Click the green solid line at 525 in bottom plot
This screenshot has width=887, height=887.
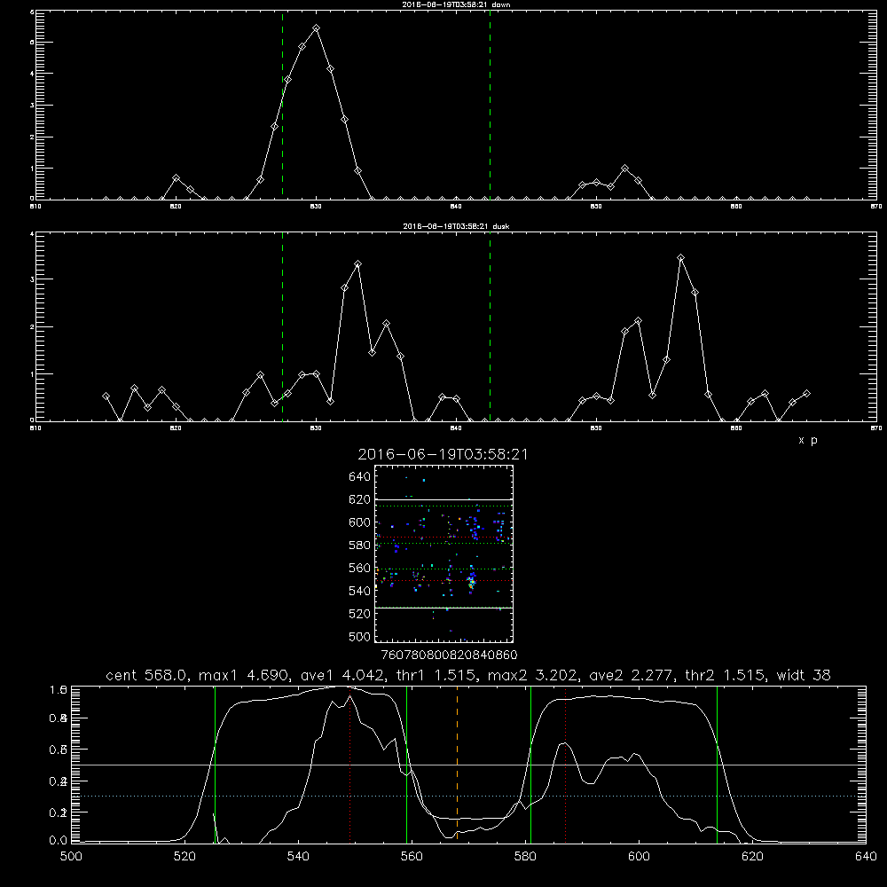[215, 764]
